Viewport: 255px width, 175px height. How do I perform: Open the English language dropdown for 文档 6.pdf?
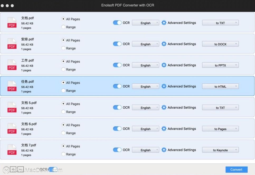click(145, 129)
